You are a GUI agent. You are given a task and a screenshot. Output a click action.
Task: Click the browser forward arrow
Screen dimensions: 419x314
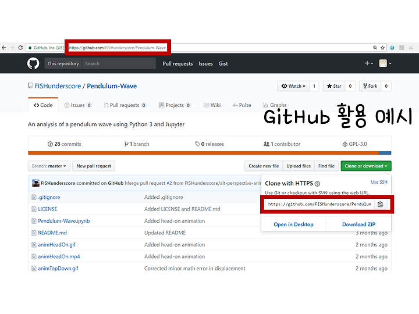(x=12, y=48)
